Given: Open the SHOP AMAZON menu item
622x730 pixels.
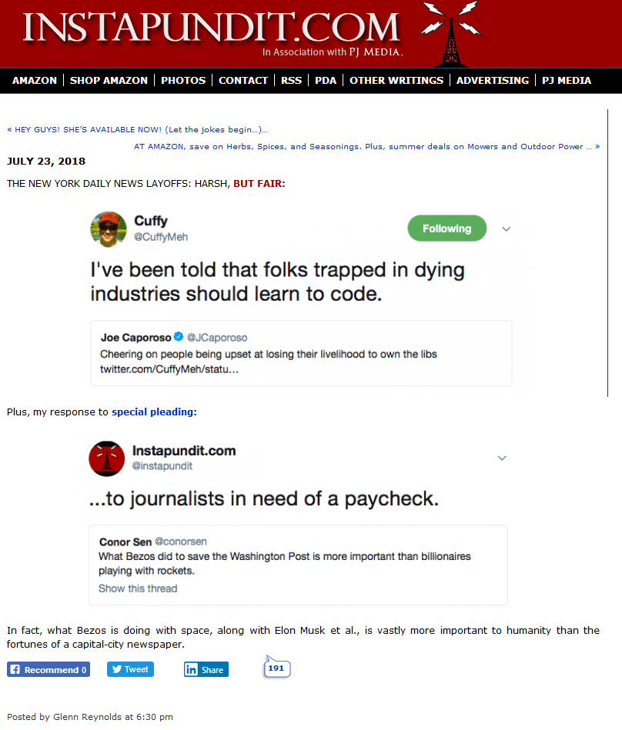Looking at the screenshot, I should [109, 81].
